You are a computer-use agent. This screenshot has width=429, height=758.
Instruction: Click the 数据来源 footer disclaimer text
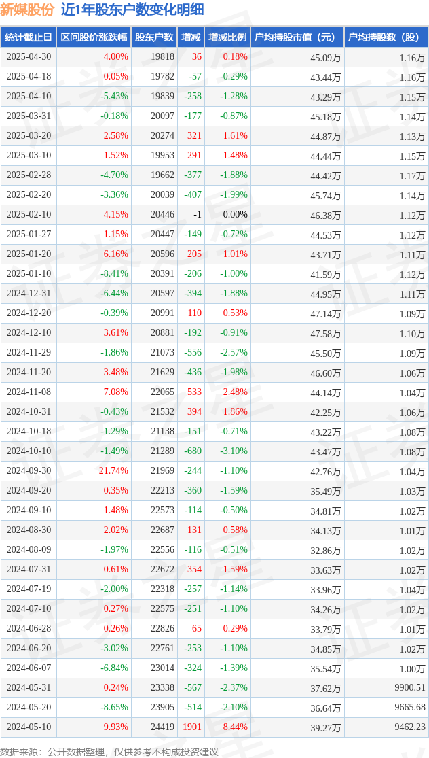(109, 751)
